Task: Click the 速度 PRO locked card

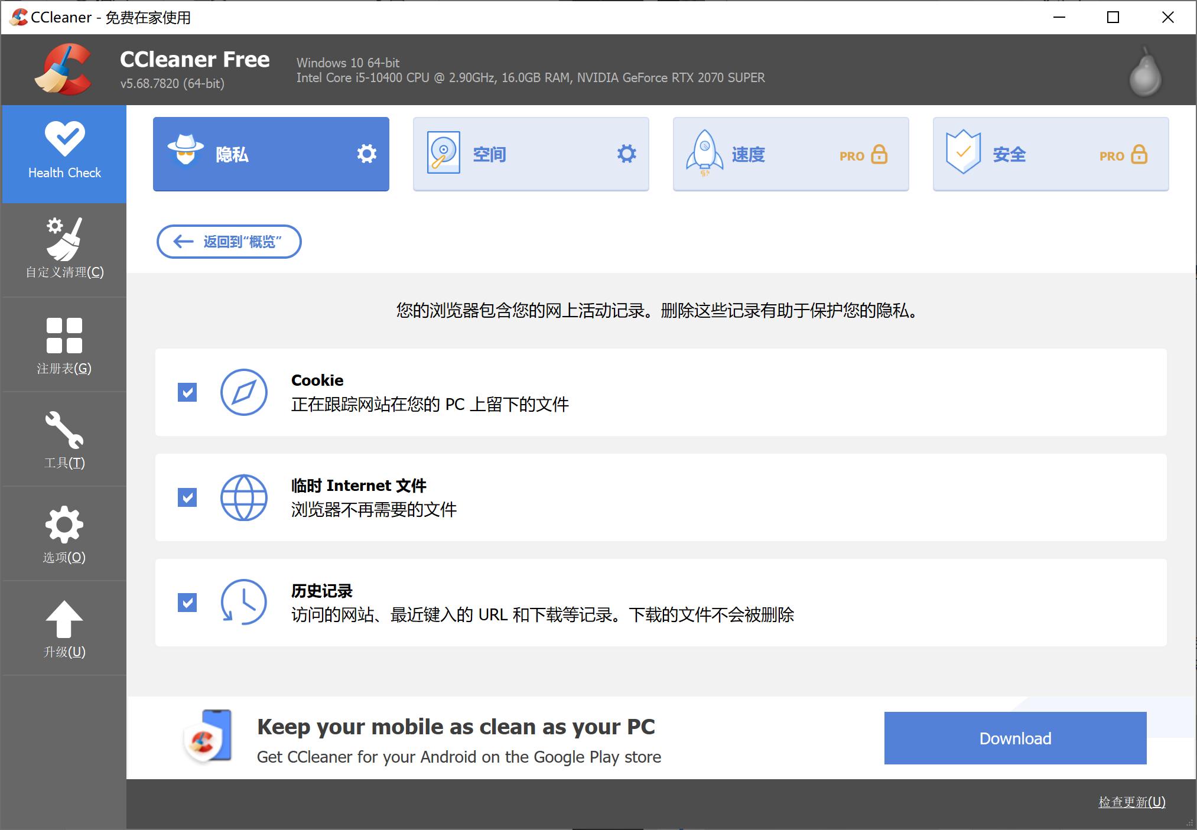Action: coord(791,154)
